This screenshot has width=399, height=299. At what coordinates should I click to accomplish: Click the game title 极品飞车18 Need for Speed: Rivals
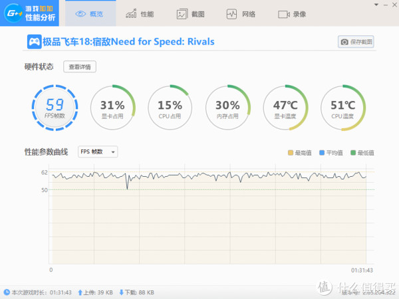128,41
